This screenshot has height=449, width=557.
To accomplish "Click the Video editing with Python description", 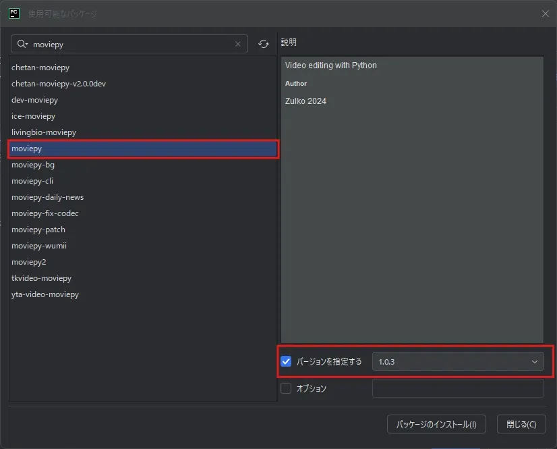I will pos(330,65).
